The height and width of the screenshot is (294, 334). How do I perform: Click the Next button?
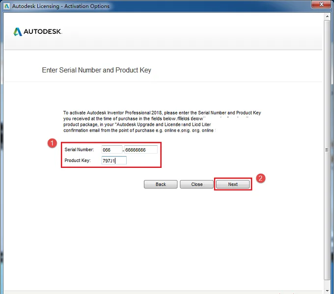point(233,185)
